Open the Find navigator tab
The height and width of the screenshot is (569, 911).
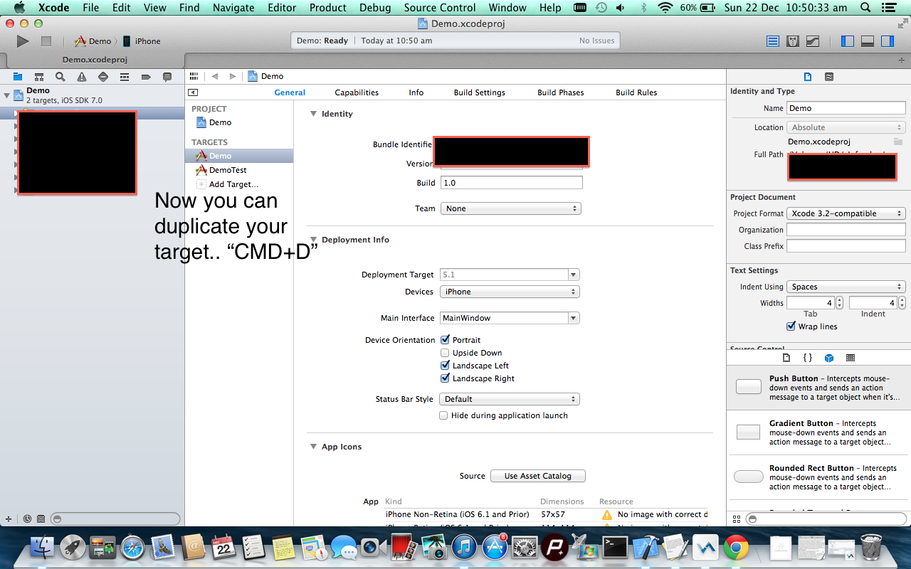[x=60, y=77]
